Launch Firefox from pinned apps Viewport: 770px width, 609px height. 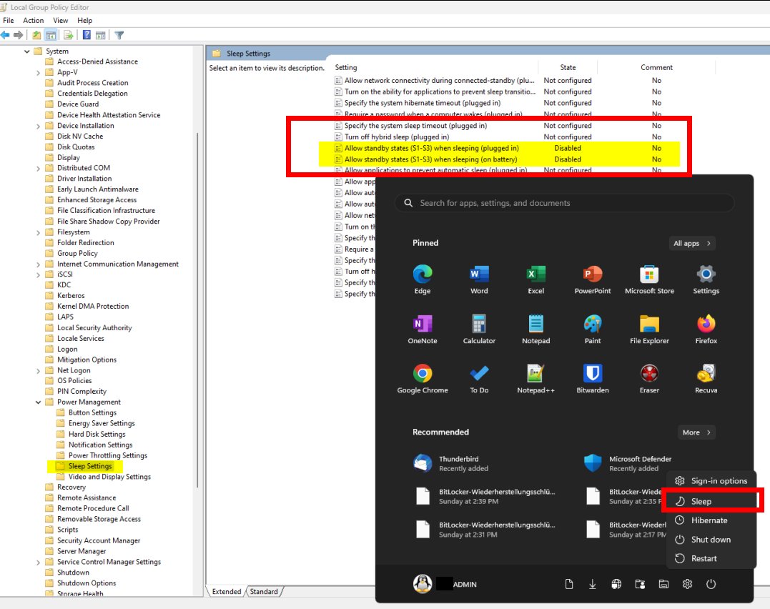click(706, 329)
